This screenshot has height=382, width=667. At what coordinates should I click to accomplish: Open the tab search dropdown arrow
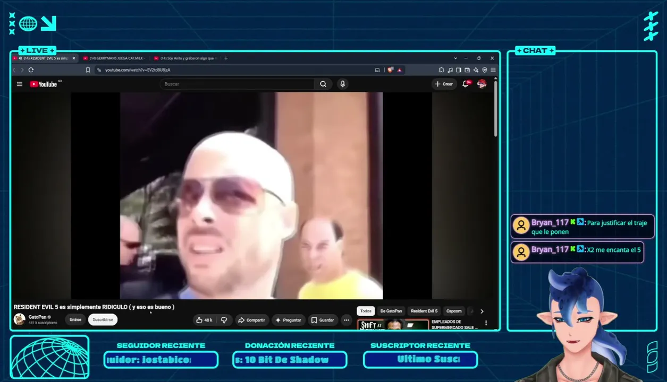click(x=455, y=58)
